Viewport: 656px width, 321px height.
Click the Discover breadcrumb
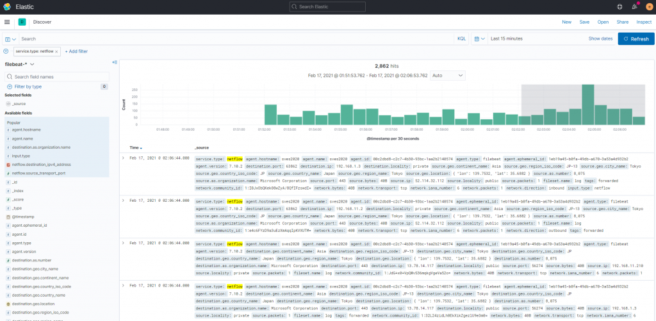pyautogui.click(x=42, y=22)
